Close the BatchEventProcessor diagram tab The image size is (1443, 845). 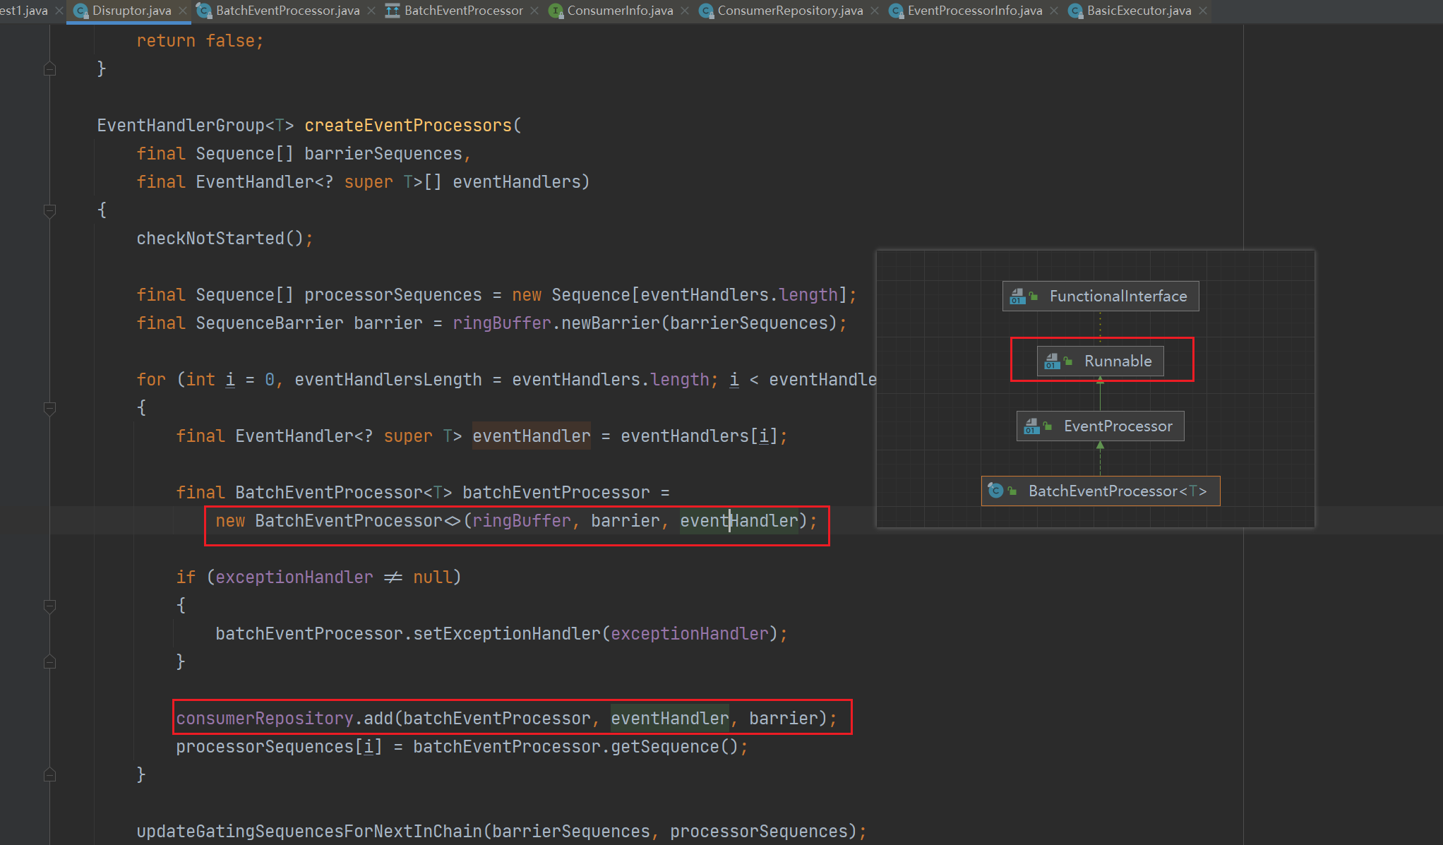click(x=534, y=11)
